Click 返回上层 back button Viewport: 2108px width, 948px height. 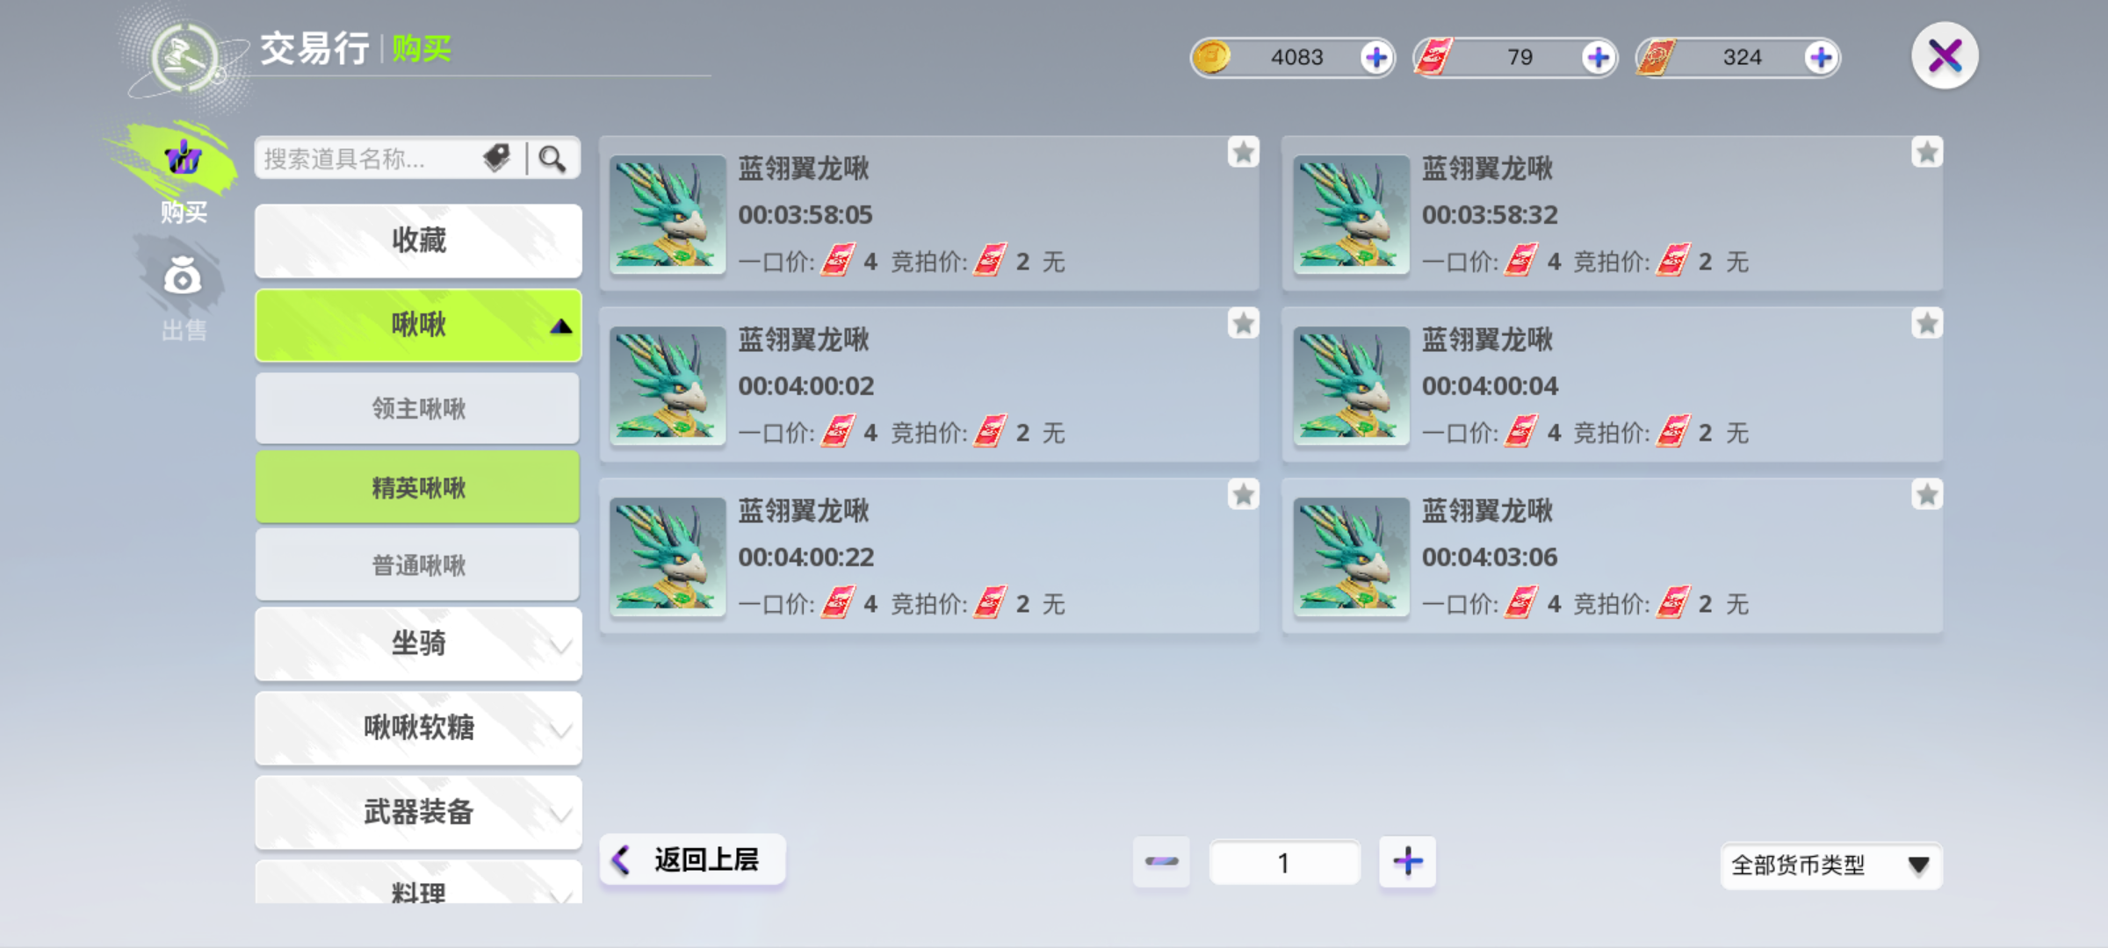coord(693,859)
